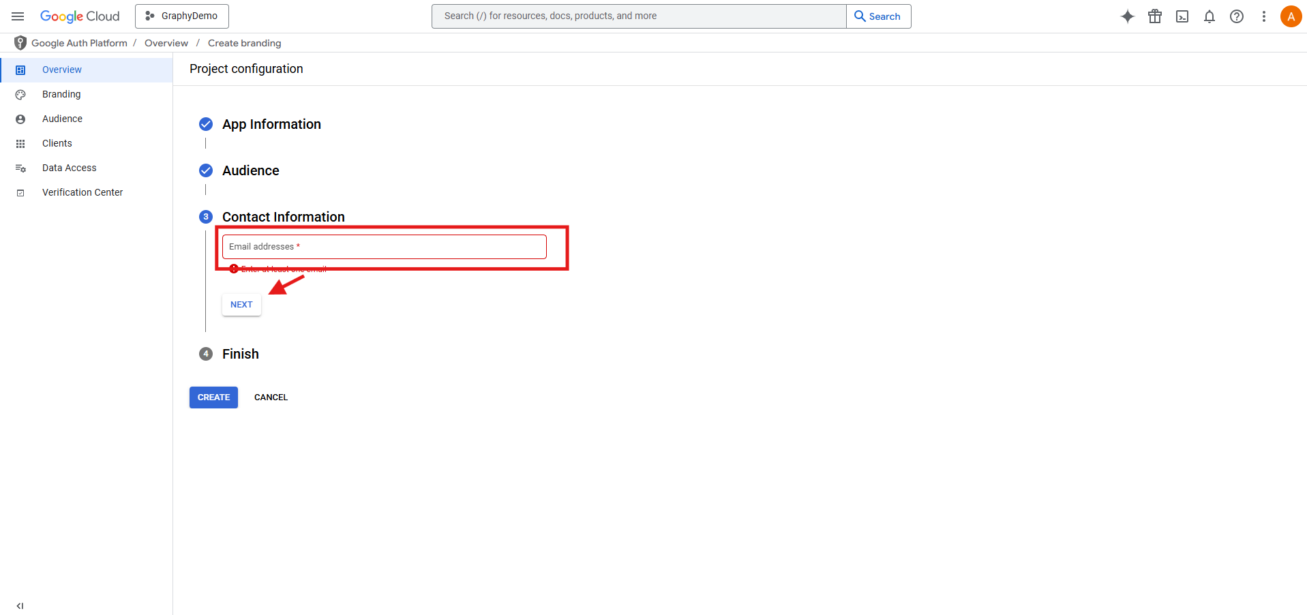Click the NEXT button

pyautogui.click(x=241, y=305)
